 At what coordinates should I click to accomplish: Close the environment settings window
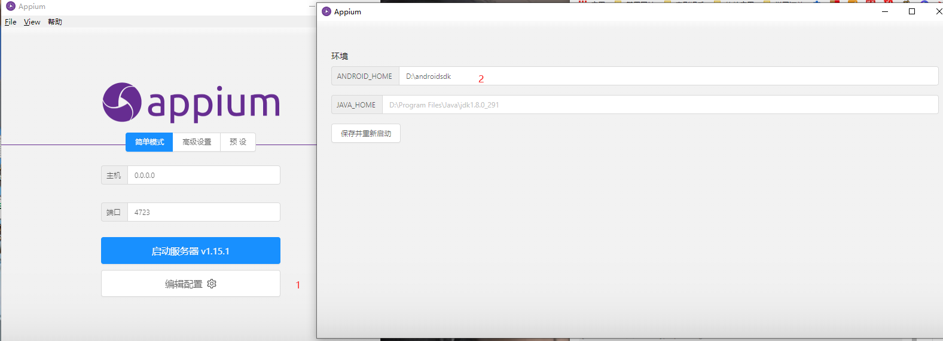(938, 12)
